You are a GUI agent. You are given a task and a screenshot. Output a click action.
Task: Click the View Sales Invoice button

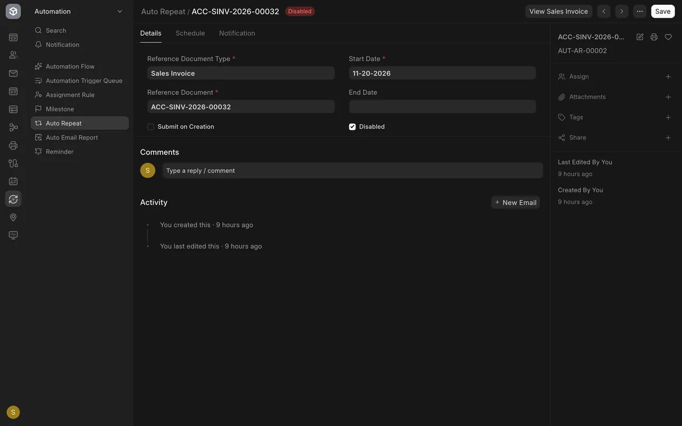(x=558, y=11)
